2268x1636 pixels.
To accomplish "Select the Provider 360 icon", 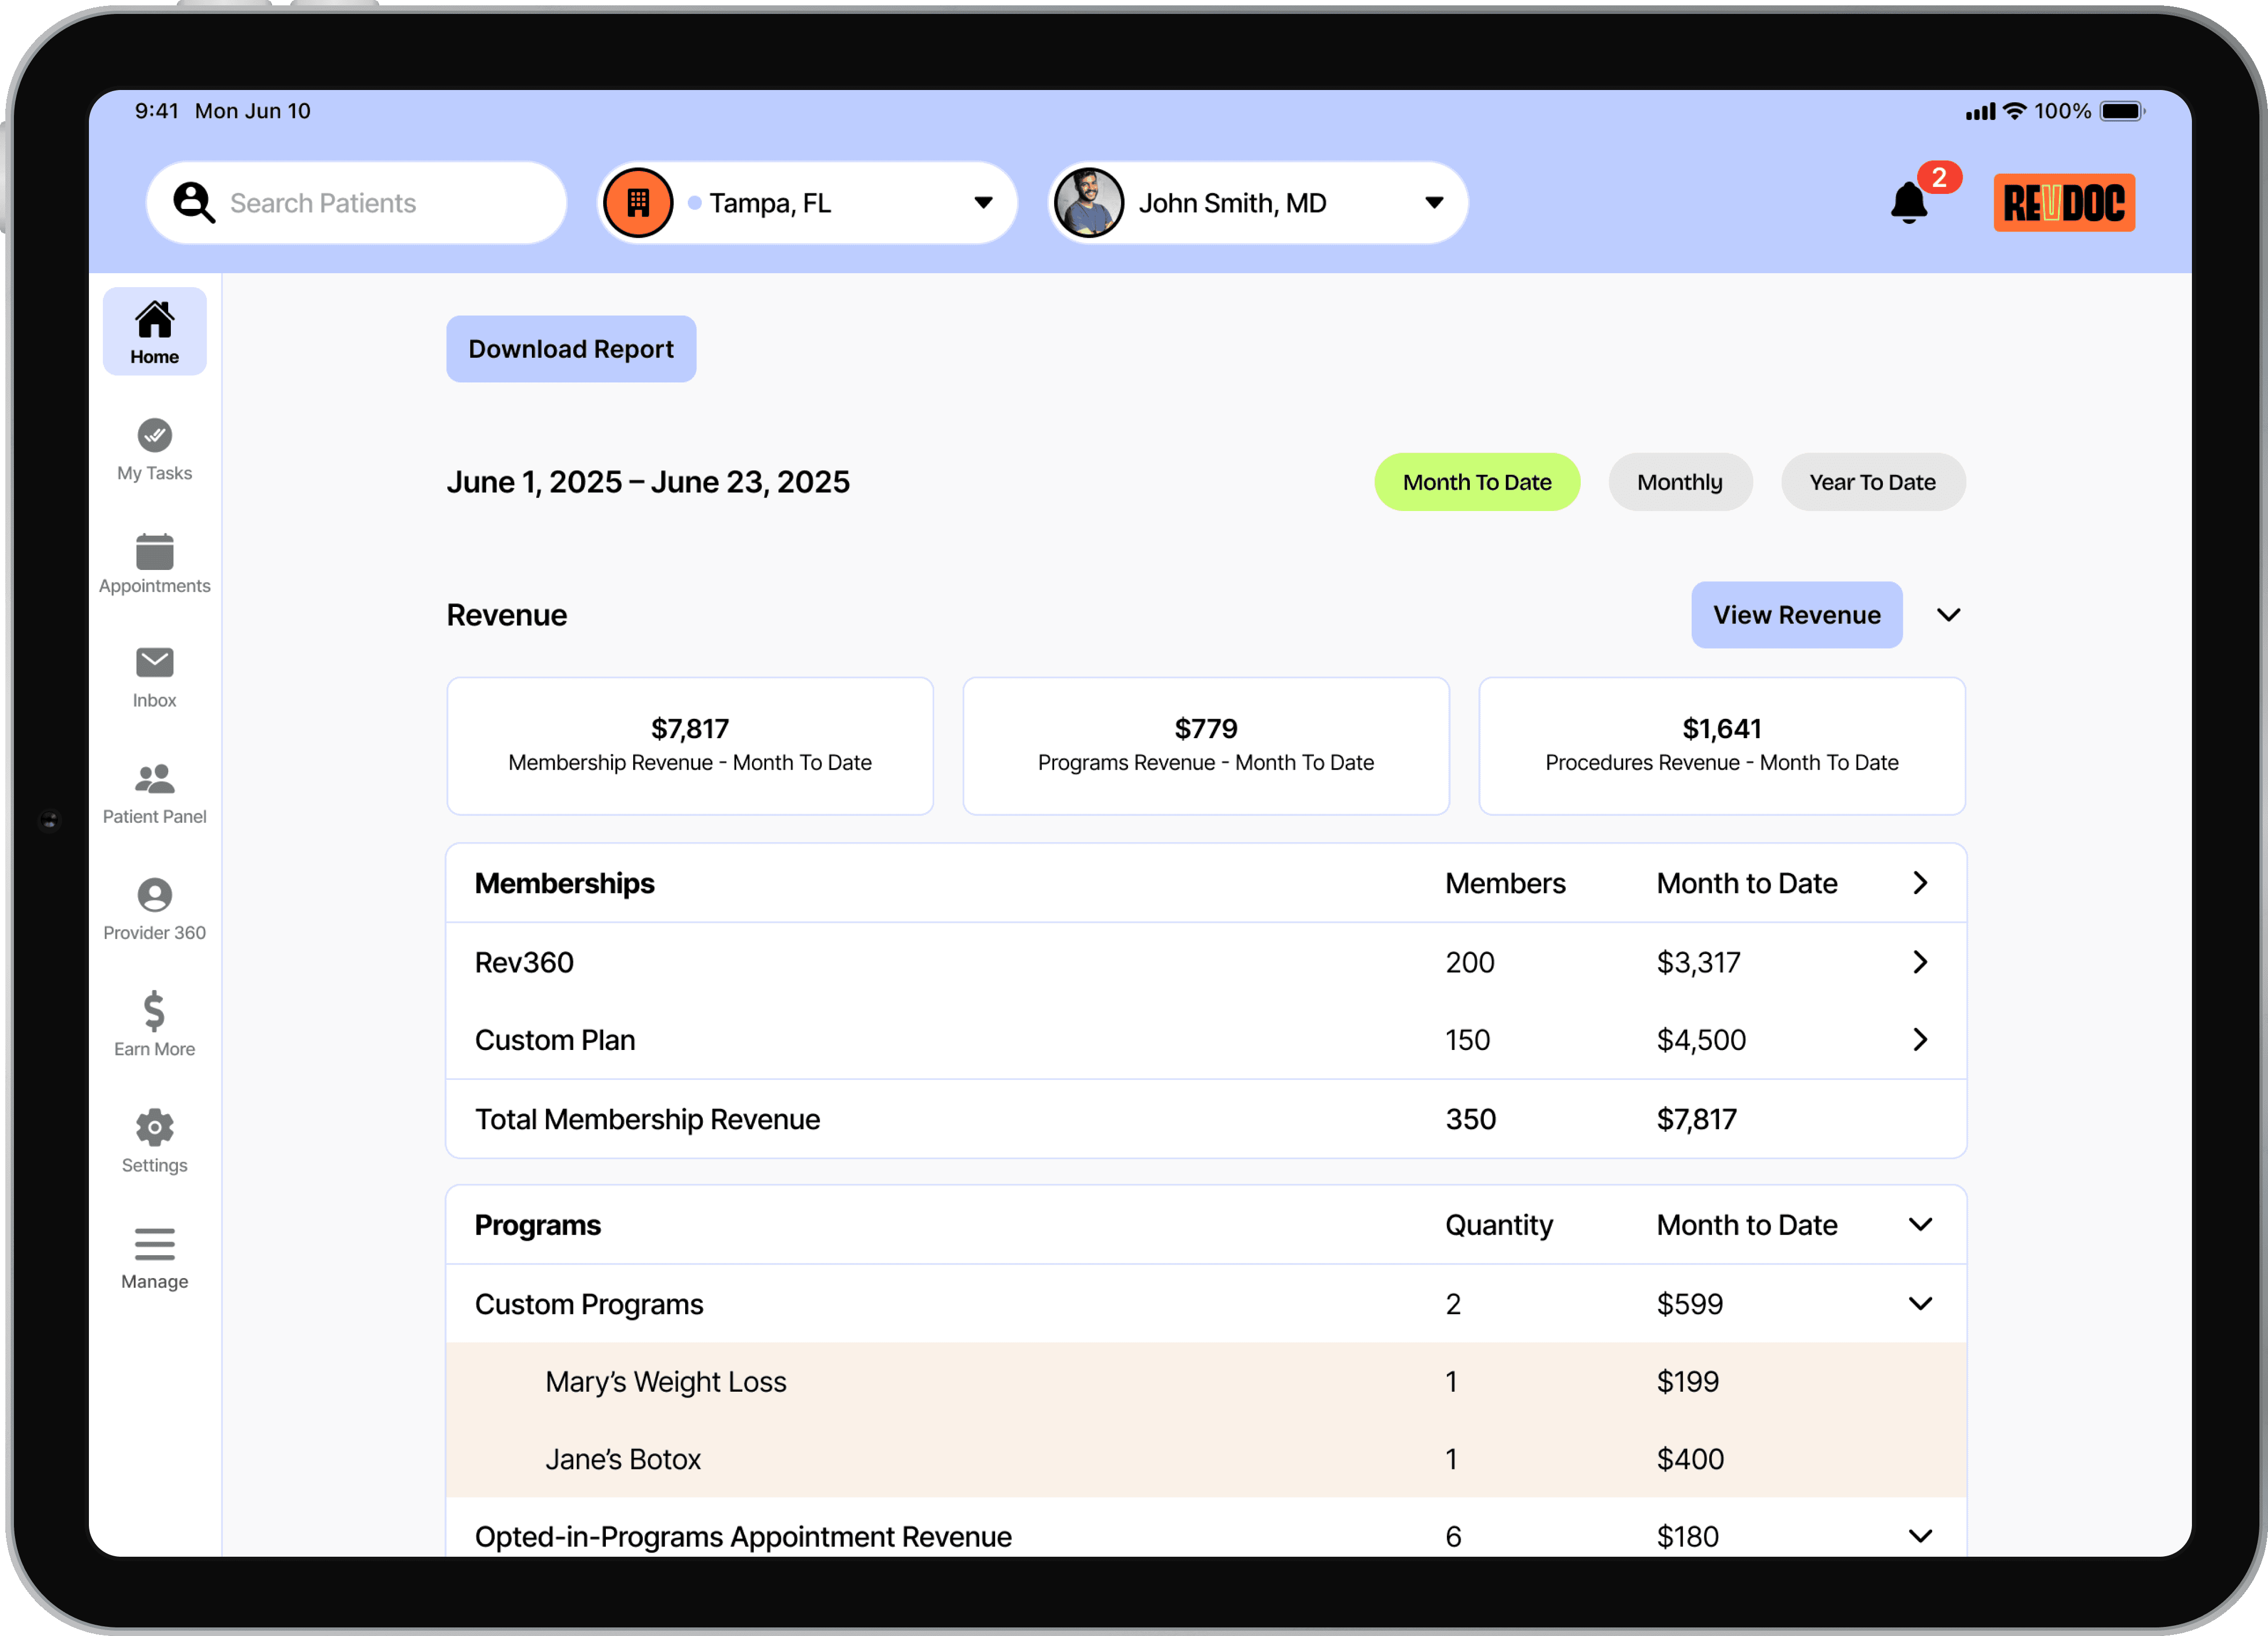I will pyautogui.click(x=154, y=895).
